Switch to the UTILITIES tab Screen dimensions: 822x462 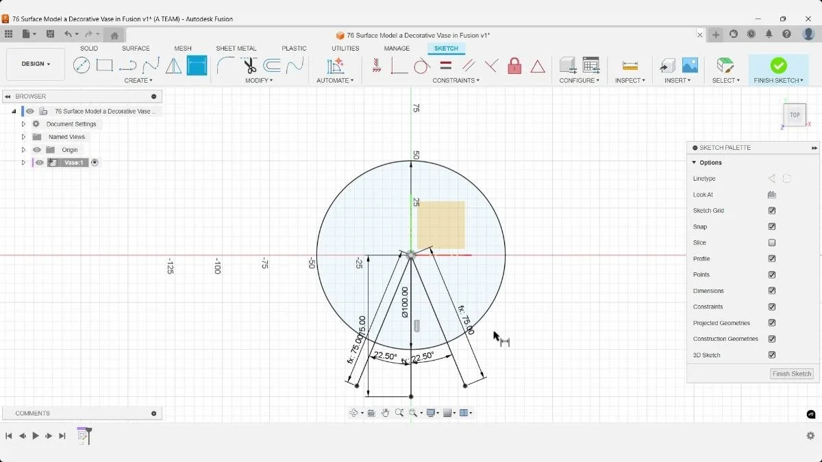pyautogui.click(x=345, y=49)
